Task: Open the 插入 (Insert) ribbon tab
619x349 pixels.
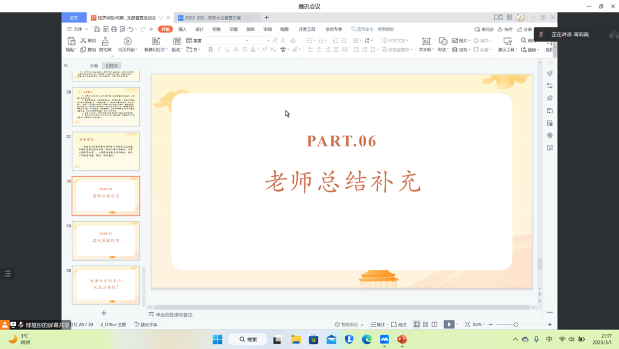Action: click(182, 29)
